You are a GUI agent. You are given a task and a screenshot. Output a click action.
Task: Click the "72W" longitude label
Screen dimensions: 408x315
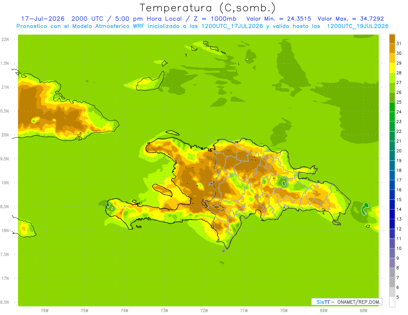click(x=204, y=311)
